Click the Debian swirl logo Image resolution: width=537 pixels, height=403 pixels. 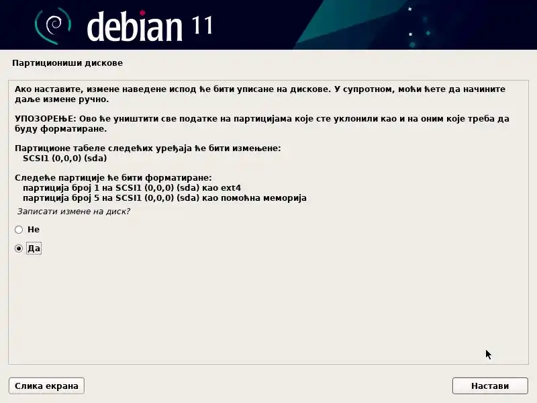(x=53, y=26)
